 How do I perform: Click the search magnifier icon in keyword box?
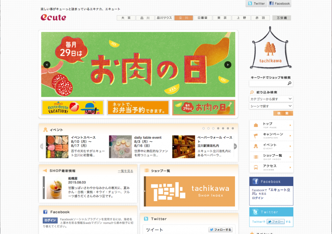click(289, 83)
